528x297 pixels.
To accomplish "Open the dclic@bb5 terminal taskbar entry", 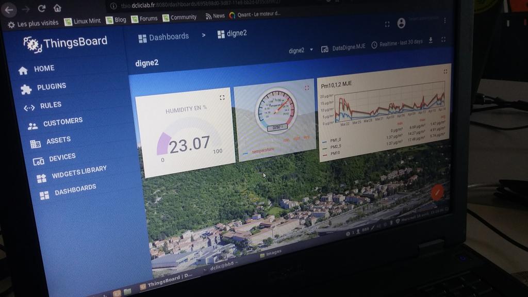I will pyautogui.click(x=221, y=267).
